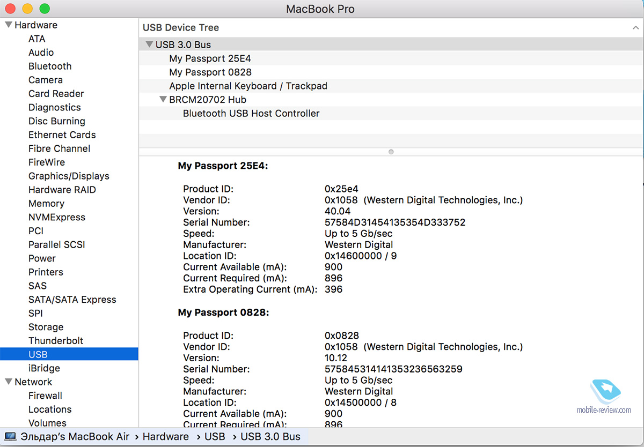Select ATA in the sidebar
This screenshot has width=644, height=447.
click(37, 39)
